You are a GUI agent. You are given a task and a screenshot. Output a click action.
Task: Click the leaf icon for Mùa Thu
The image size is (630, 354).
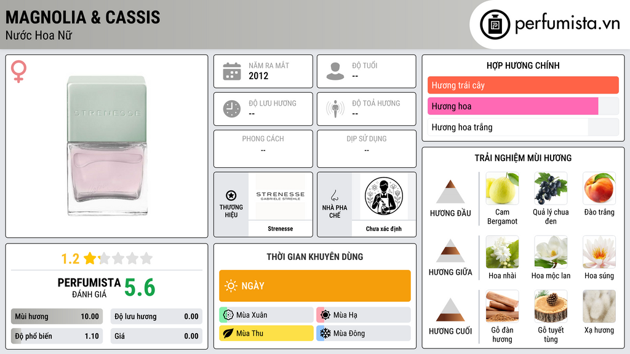coord(228,333)
